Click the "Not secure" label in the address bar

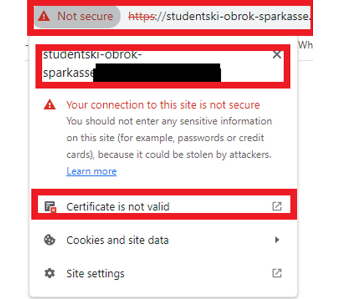click(85, 16)
